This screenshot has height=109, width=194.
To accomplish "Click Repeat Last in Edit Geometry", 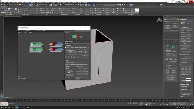I will [x=186, y=21].
